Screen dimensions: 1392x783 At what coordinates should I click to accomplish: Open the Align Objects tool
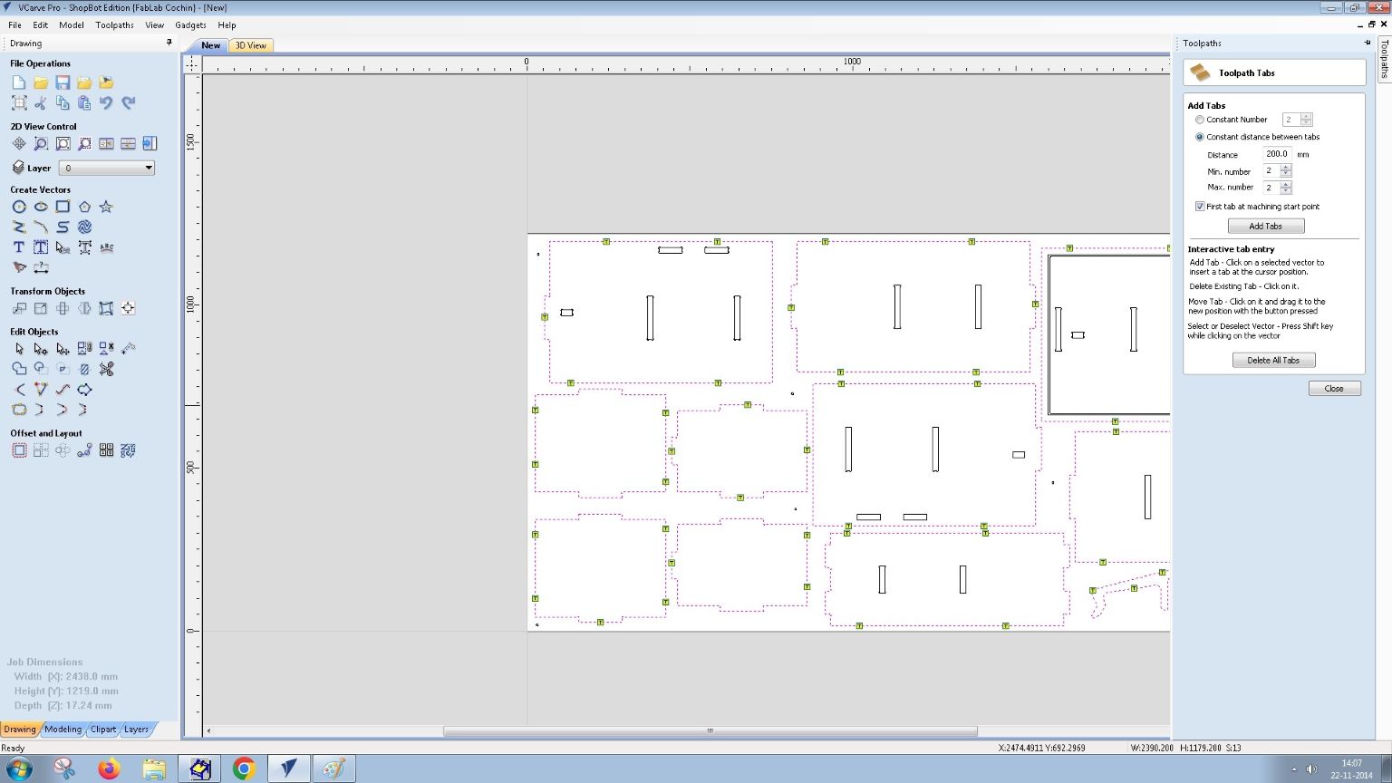(x=128, y=308)
